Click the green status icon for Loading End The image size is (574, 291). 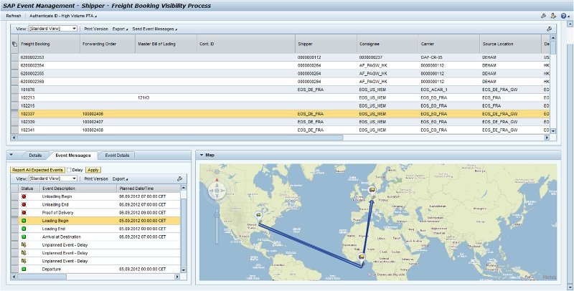(24, 229)
